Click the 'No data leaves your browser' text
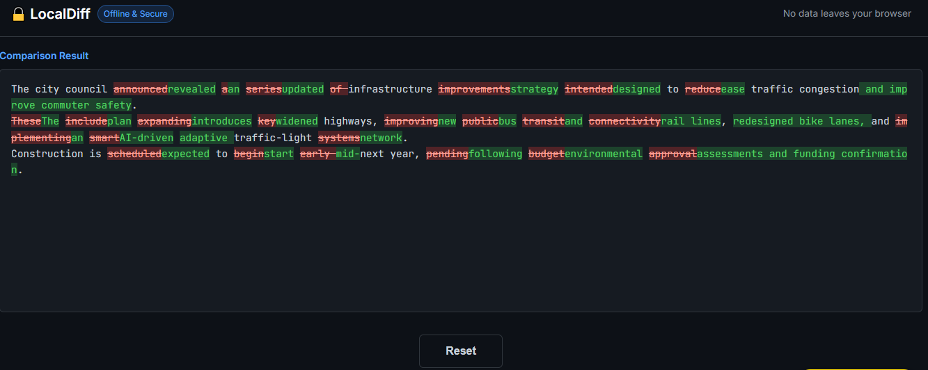 pos(847,13)
